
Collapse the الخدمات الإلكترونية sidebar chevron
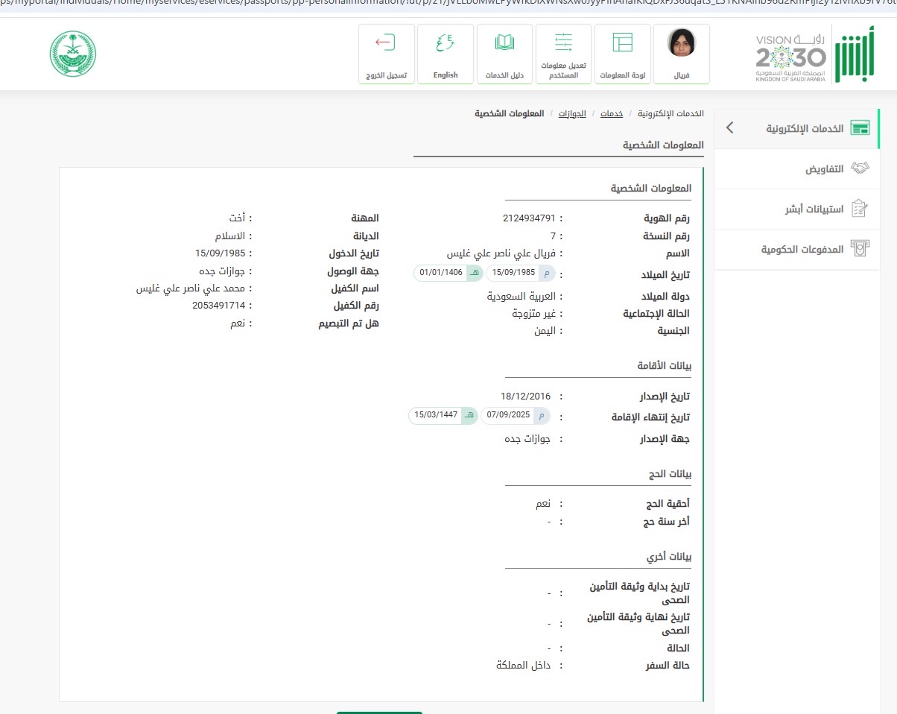[x=729, y=128]
